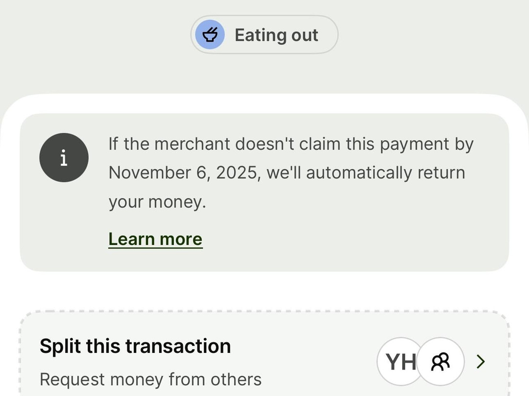Tap the YH initials avatar
This screenshot has height=396, width=529.
click(399, 362)
